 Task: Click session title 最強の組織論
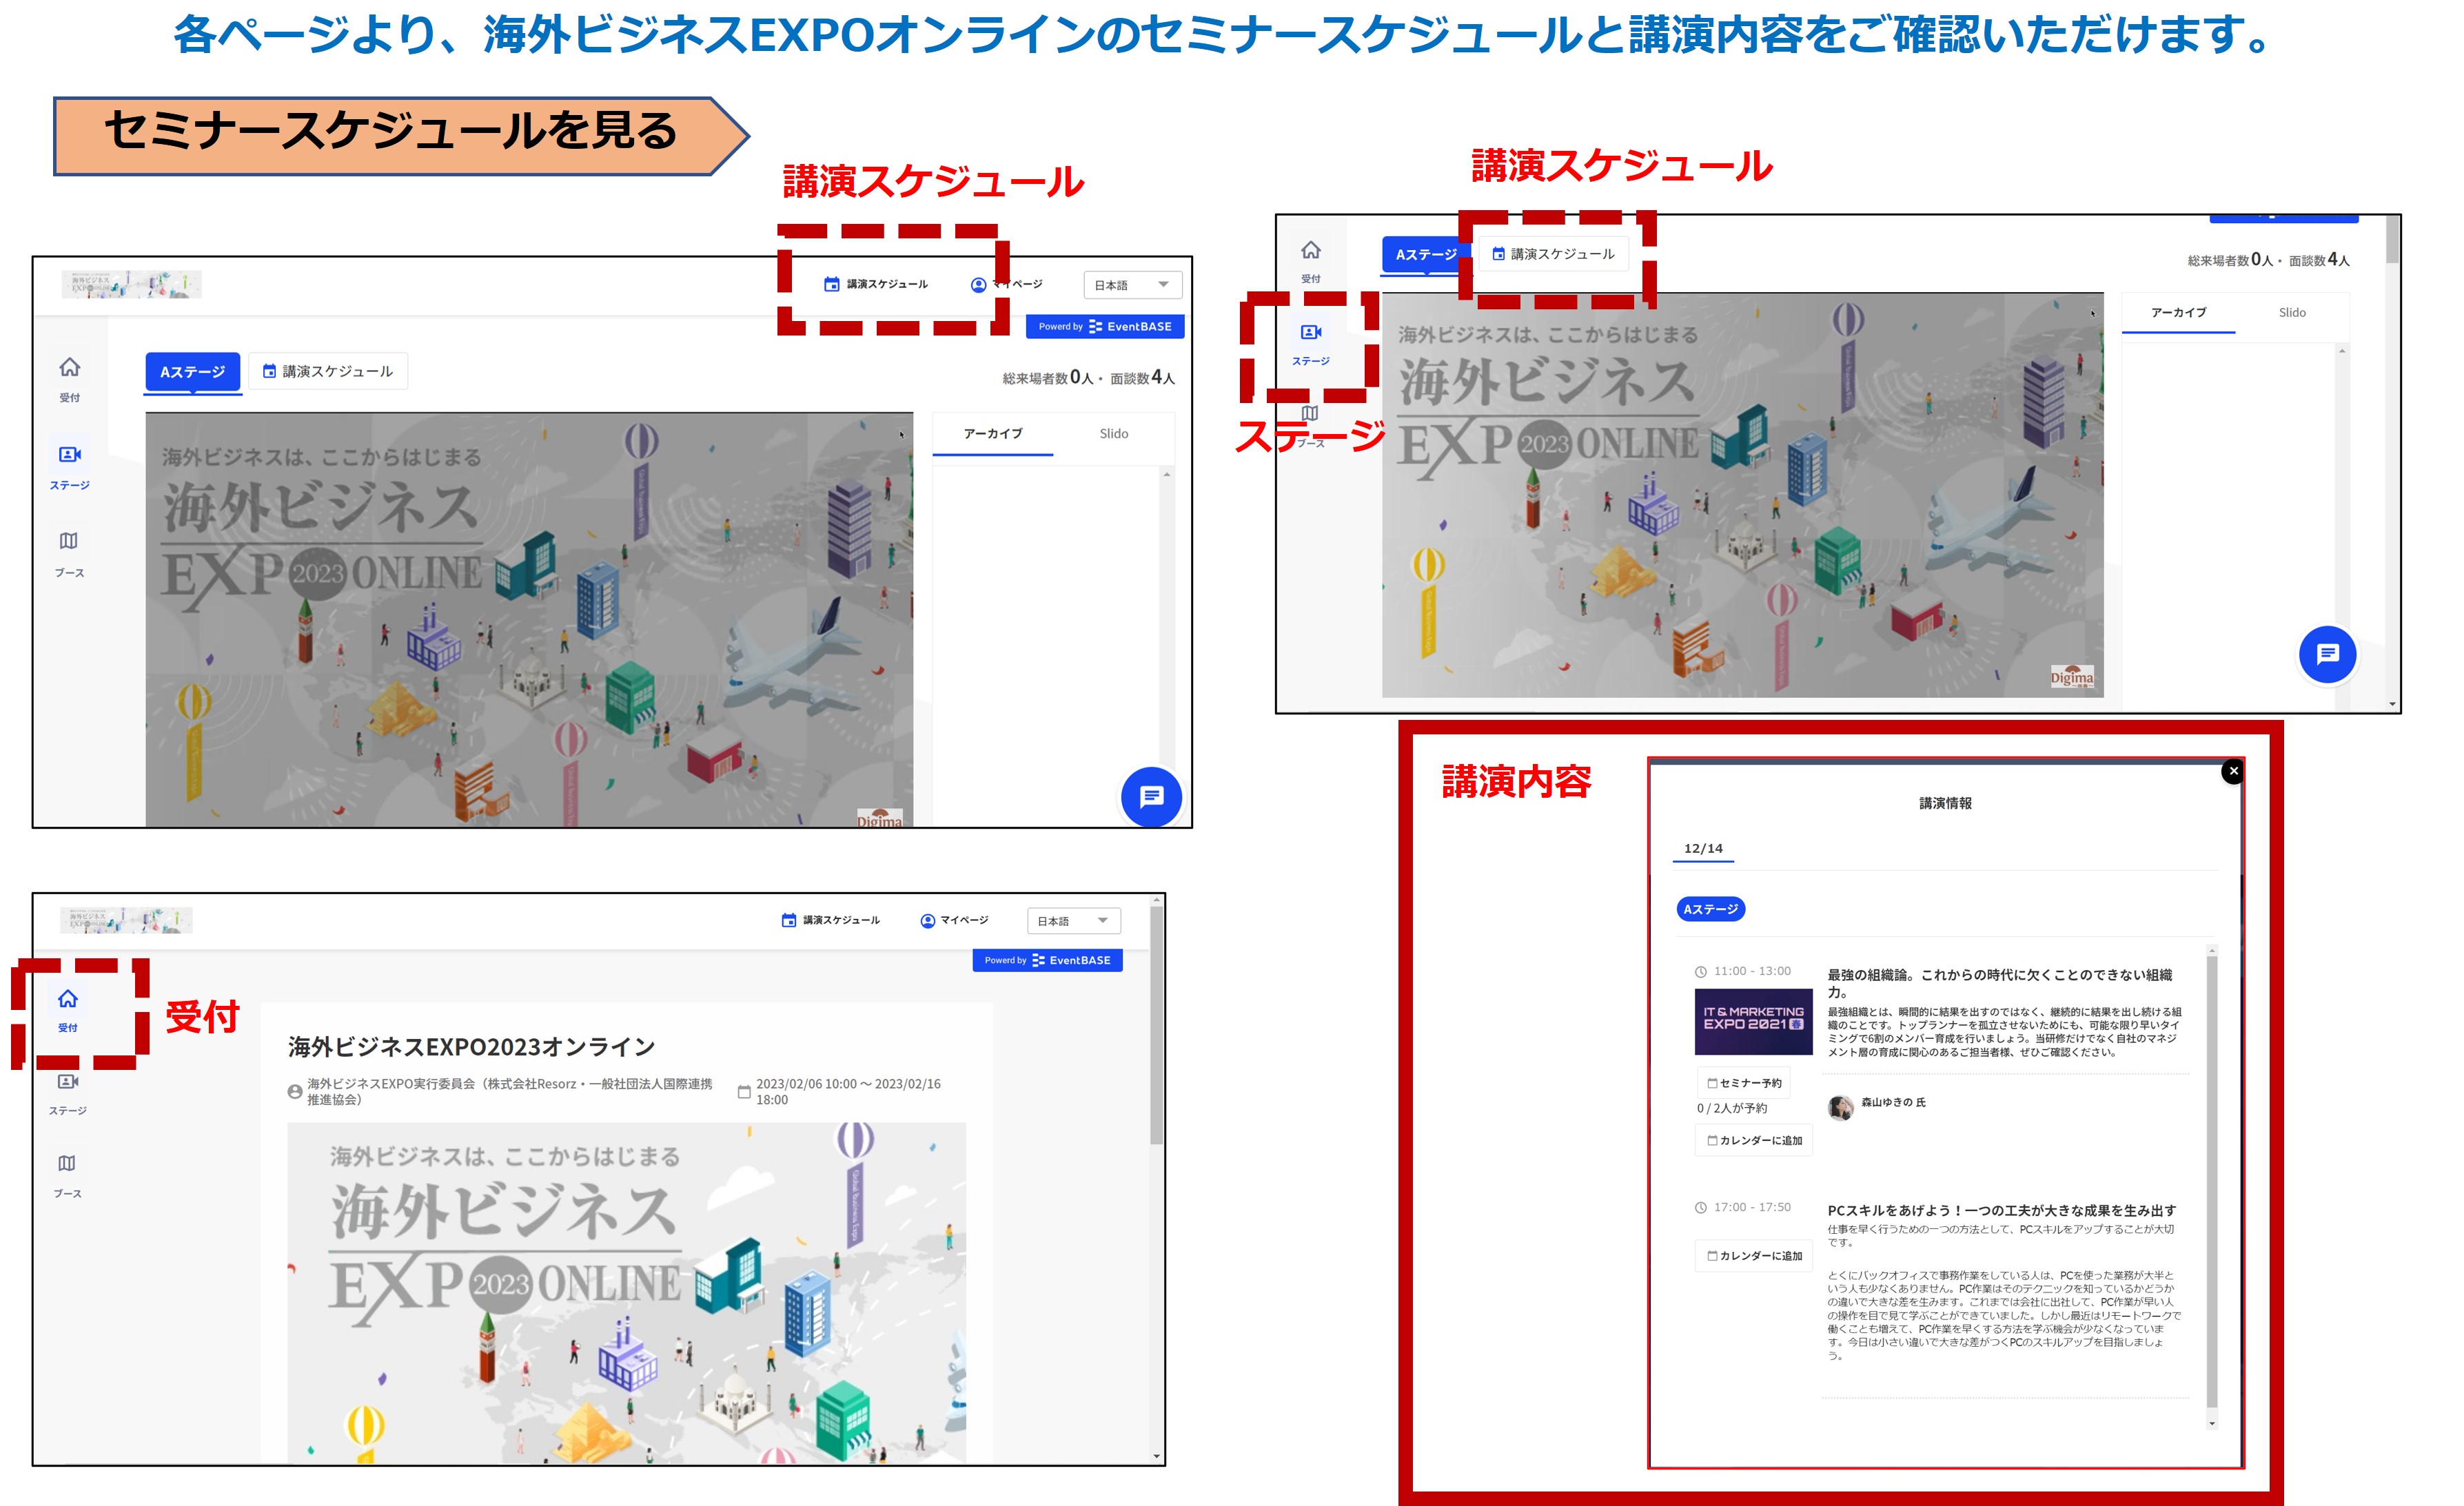pos(1999,982)
